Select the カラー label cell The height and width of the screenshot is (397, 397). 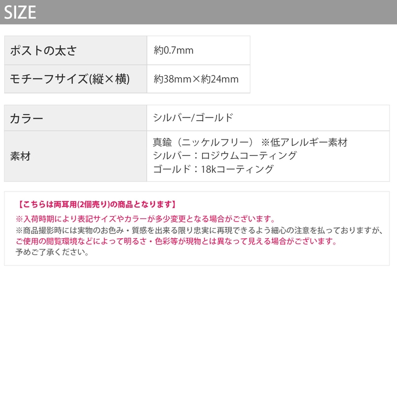pos(76,118)
